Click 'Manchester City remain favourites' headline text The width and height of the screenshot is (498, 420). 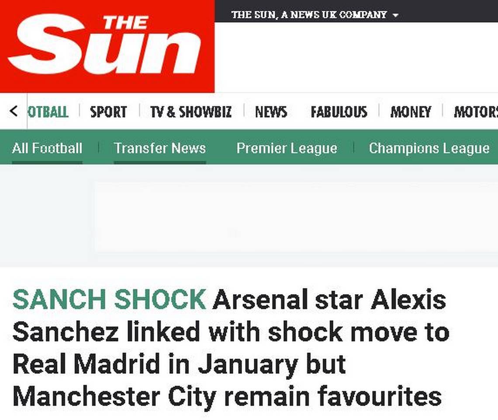click(x=227, y=397)
